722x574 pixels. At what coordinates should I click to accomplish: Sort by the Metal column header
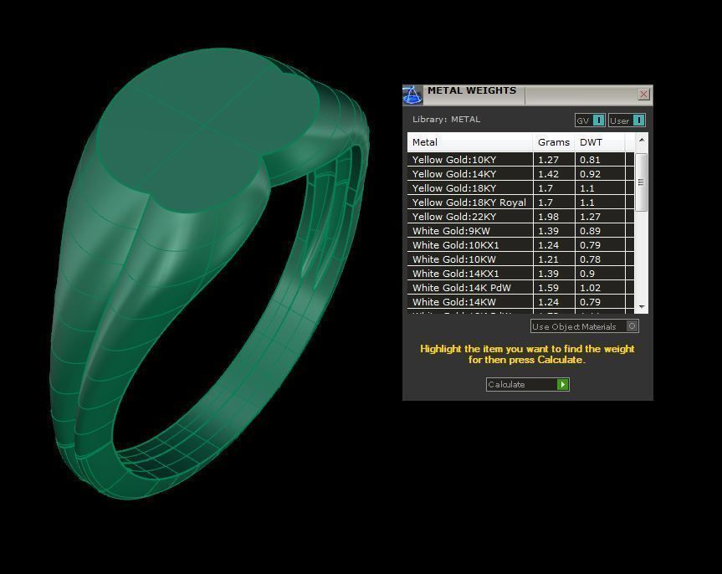tap(469, 142)
